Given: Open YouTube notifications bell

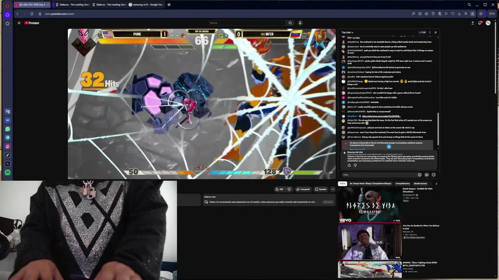Looking at the screenshot, I should [x=480, y=23].
